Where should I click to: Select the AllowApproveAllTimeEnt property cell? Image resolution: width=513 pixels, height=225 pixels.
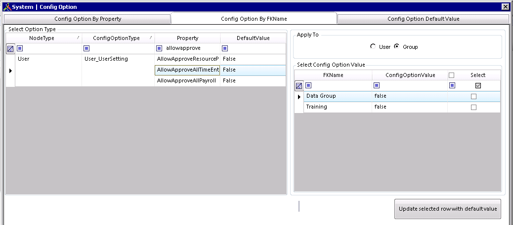click(187, 70)
